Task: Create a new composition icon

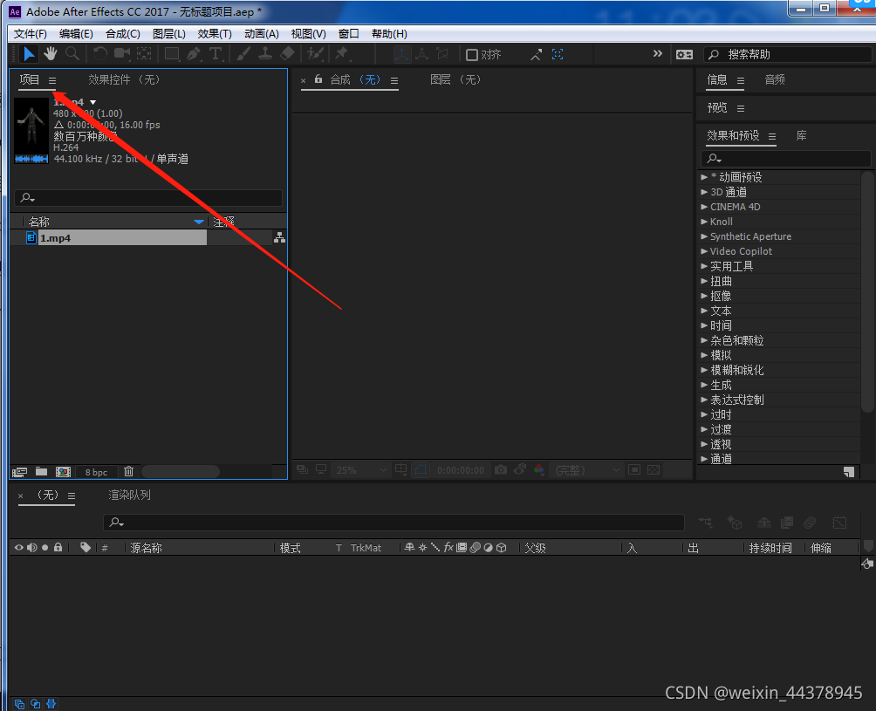Action: (63, 472)
